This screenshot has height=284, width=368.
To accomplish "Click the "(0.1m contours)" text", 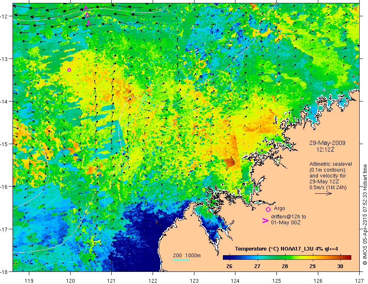I will 327,170.
